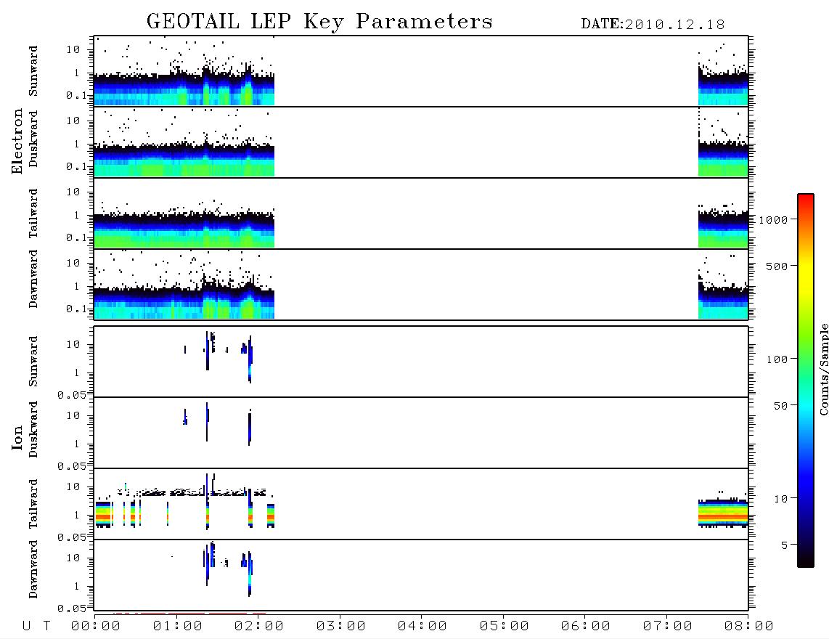This screenshot has width=829, height=639.
Task: Click the "05:00" time tick label
Action: (x=505, y=627)
